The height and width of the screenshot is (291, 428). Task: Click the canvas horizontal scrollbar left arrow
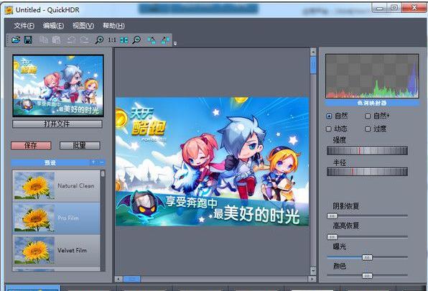118,279
